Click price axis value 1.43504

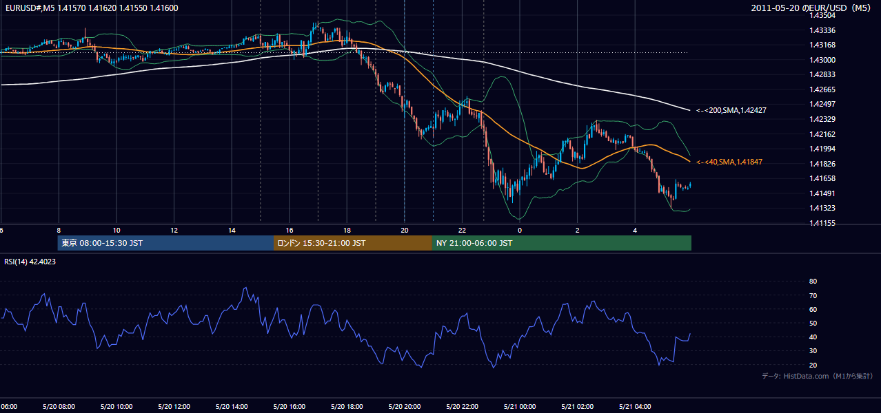click(x=822, y=15)
